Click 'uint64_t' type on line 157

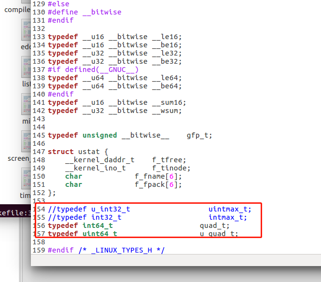(x=100, y=233)
